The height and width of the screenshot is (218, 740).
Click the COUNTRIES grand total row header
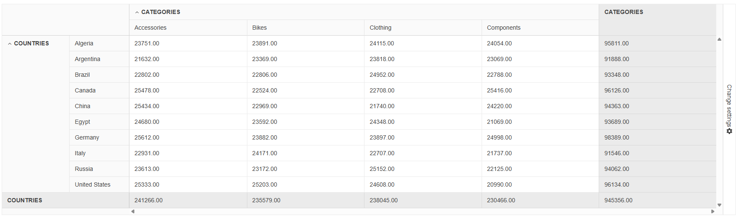coord(25,200)
